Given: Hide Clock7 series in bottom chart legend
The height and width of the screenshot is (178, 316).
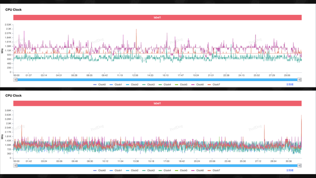Looking at the screenshot, I should 214,171.
